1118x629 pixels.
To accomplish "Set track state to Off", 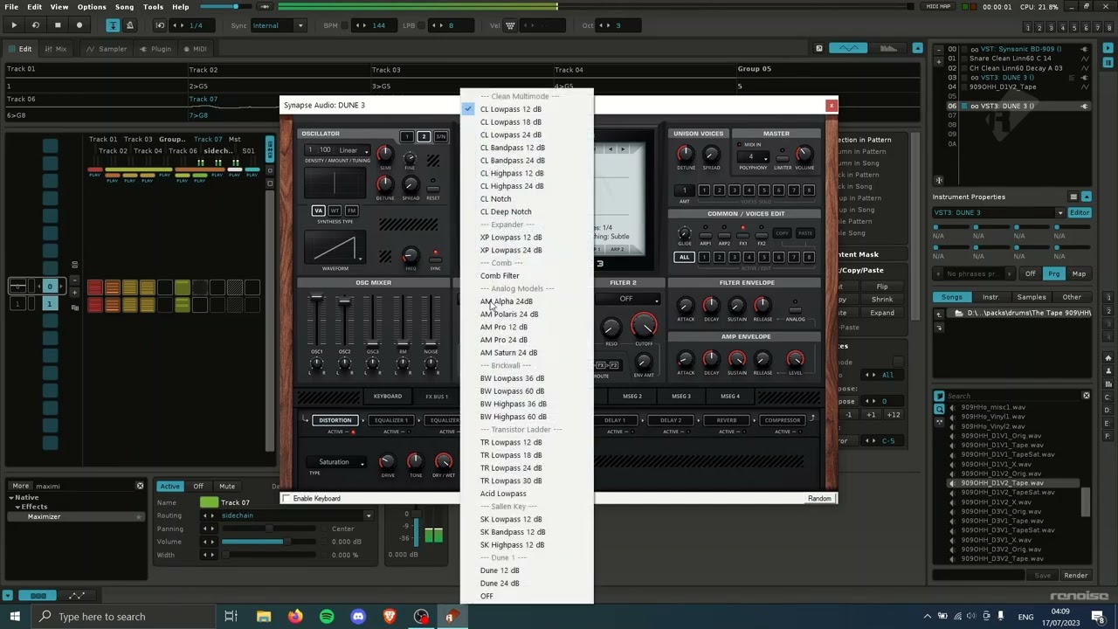I will pos(198,487).
